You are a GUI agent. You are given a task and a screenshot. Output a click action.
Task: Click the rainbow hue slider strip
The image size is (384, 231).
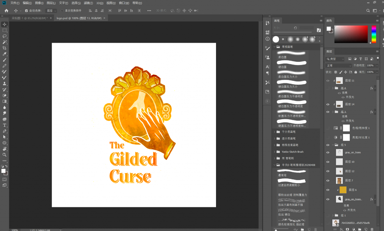coord(374,34)
